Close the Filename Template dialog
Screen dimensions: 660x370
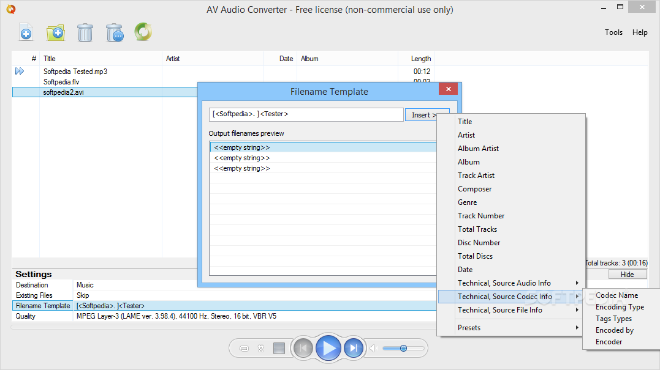coord(449,89)
